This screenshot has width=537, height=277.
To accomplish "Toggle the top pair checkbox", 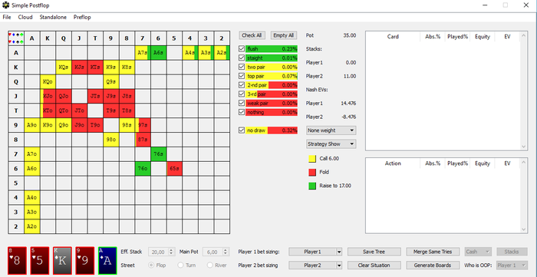I will click(242, 76).
